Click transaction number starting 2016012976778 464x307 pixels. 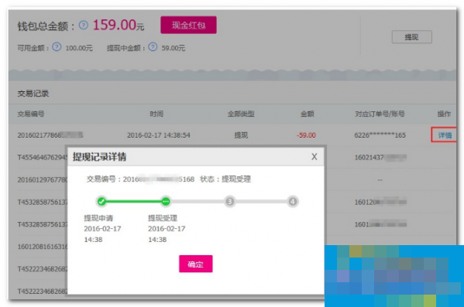(43, 179)
